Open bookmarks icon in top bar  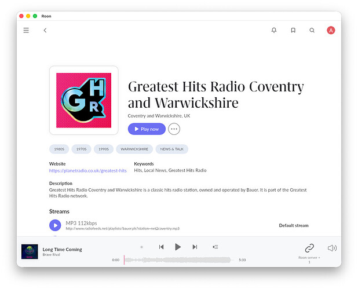point(293,30)
